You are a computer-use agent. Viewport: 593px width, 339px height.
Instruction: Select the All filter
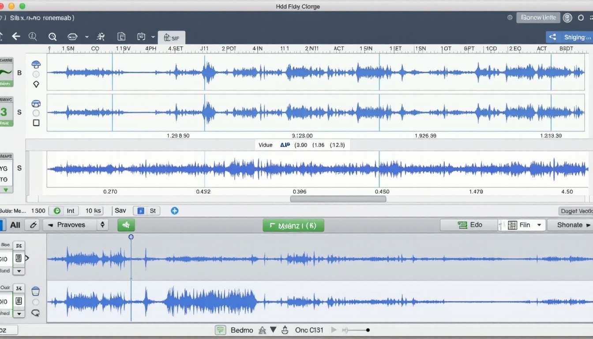15,225
